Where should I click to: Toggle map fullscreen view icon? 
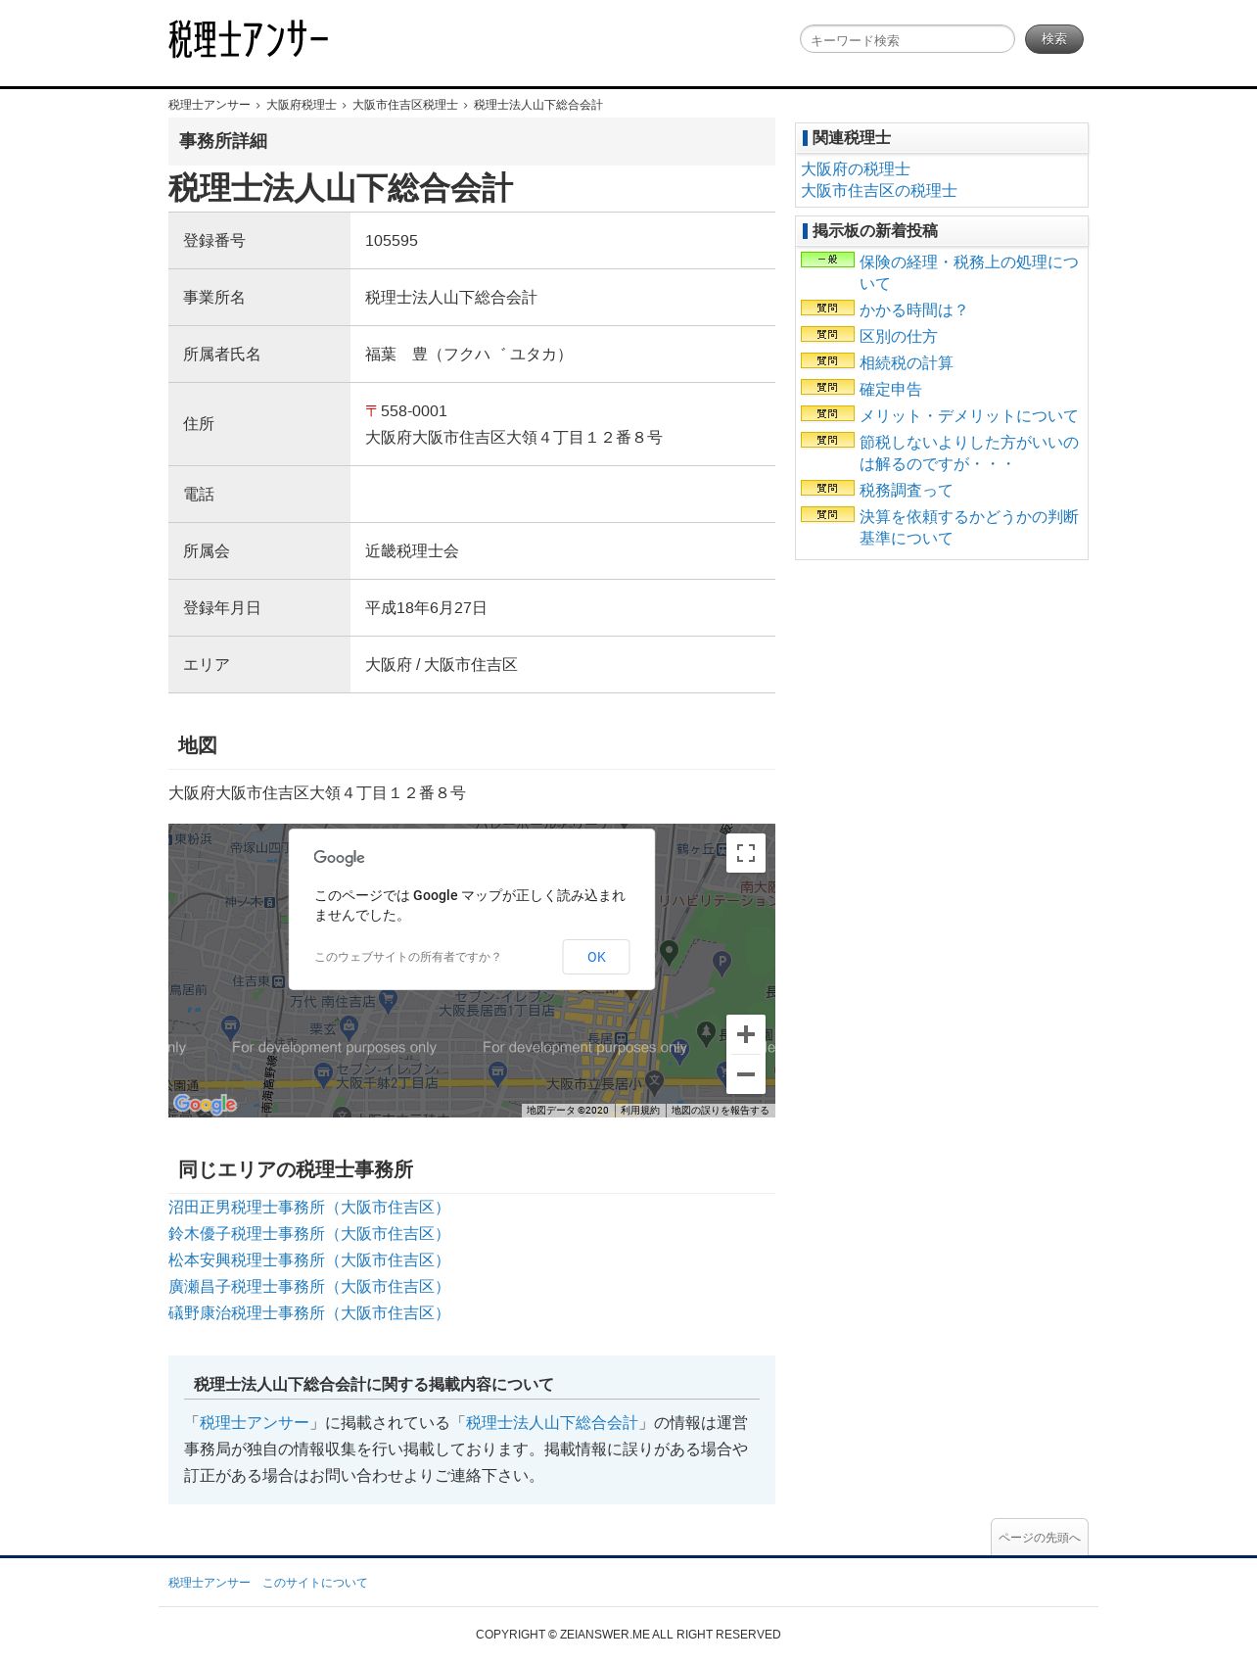pos(746,853)
